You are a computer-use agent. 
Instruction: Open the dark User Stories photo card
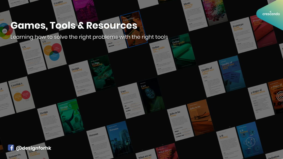pyautogui.click(x=151, y=95)
